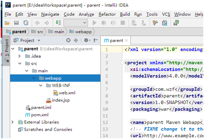Open the Run menu
This screenshot has width=204, height=139.
pos(138,14)
